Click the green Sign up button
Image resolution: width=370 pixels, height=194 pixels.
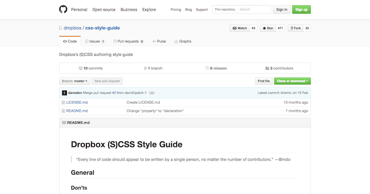click(x=301, y=9)
